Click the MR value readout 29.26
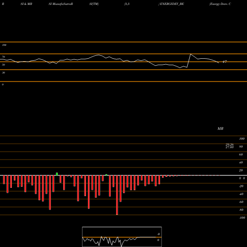The width and height of the screenshot is (247, 247). coord(230,145)
